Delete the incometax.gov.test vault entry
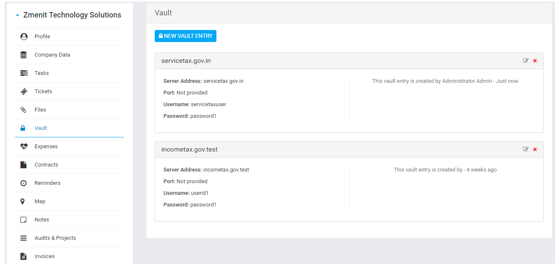This screenshot has height=266, width=560. 535,149
